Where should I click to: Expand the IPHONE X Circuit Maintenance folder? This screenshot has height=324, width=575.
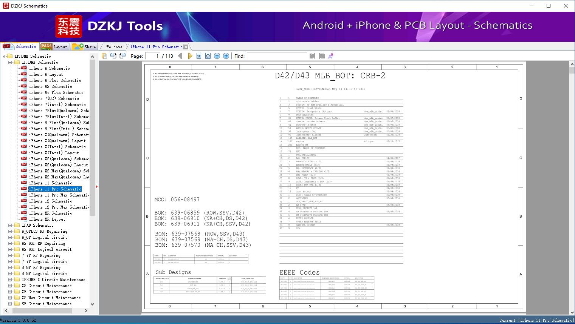click(10, 279)
